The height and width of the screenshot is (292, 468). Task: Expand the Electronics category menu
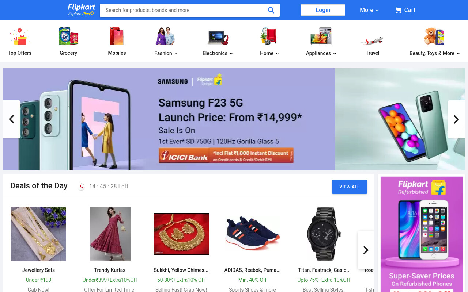point(218,53)
